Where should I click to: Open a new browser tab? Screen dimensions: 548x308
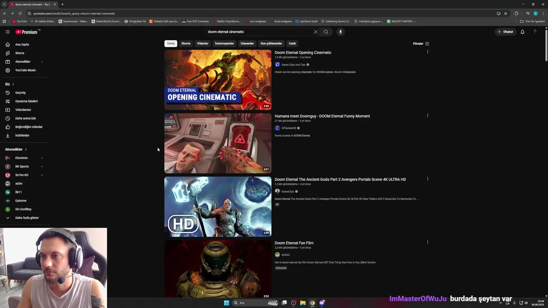(x=62, y=4)
